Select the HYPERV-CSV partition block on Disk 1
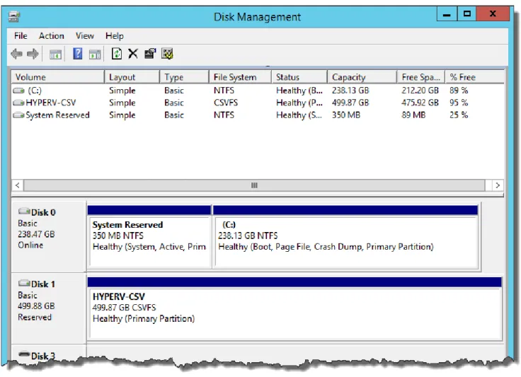 294,308
